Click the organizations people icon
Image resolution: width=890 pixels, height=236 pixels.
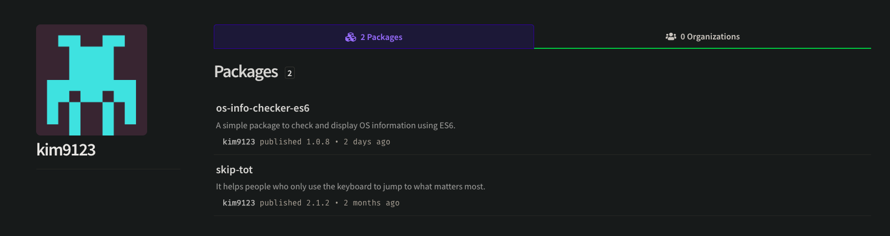[671, 37]
